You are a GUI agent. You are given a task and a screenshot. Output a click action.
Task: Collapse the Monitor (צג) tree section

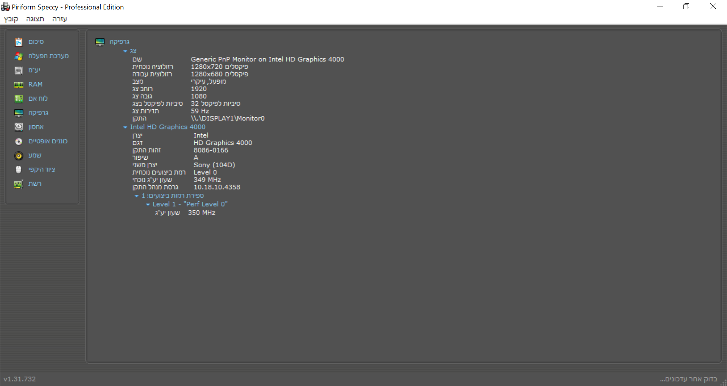click(125, 51)
